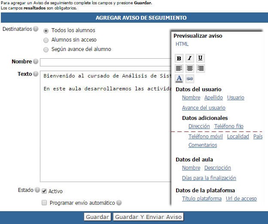Align text to the right
The height and width of the screenshot is (224, 268).
(x=200, y=69)
